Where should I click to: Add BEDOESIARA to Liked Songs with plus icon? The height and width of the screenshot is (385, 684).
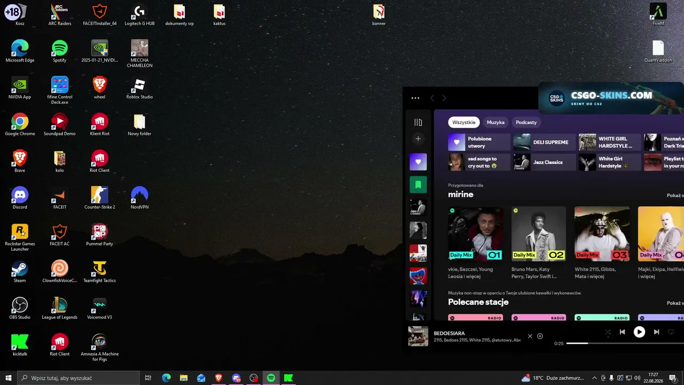coord(540,336)
